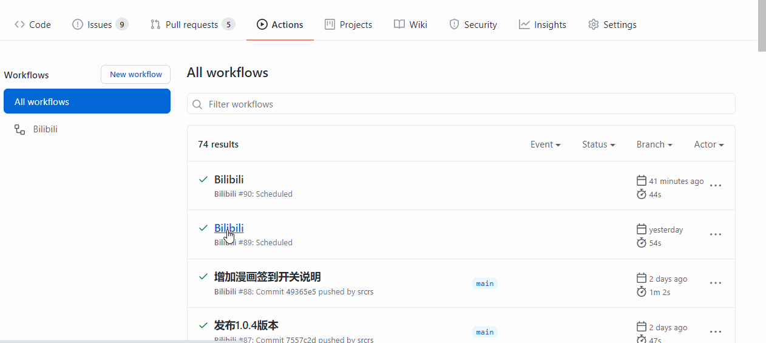Open the three-dot menu for run #88
The width and height of the screenshot is (766, 343).
716,283
